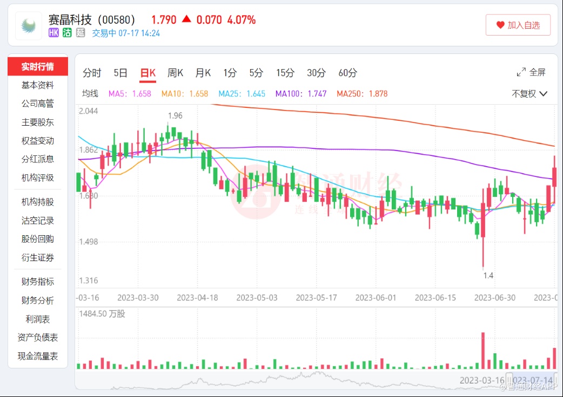This screenshot has width=563, height=397.
Task: Click the gray 延 delayed-quote badge
Action: click(x=81, y=33)
